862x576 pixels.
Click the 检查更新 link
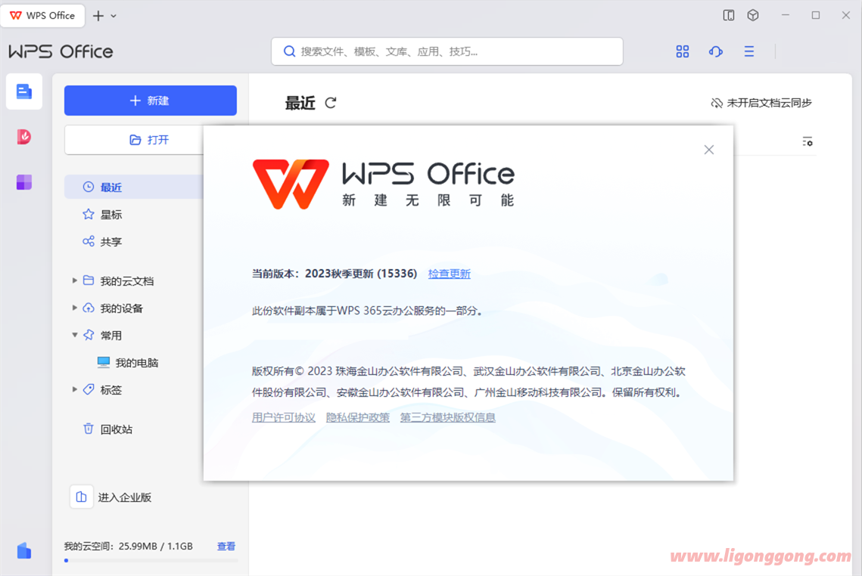[x=449, y=274]
